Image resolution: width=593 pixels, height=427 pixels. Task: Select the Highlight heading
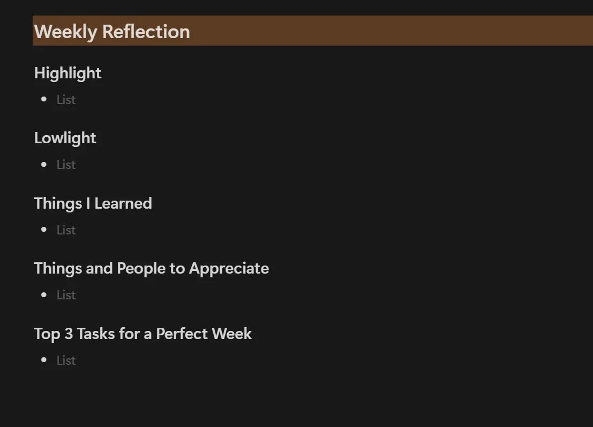(67, 73)
